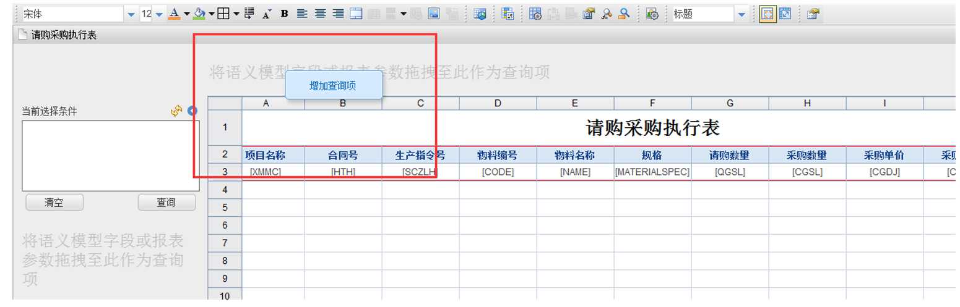Click the 查询 button
The width and height of the screenshot is (960, 307).
coord(166,202)
